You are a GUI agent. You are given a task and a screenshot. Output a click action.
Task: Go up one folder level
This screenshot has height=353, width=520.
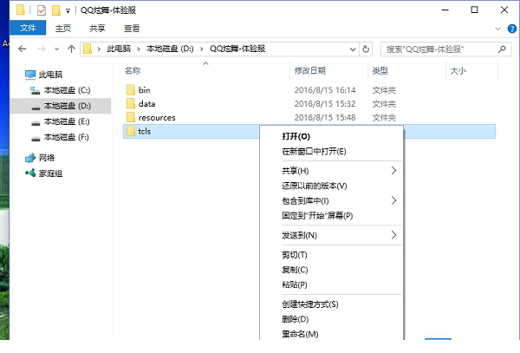pos(71,49)
